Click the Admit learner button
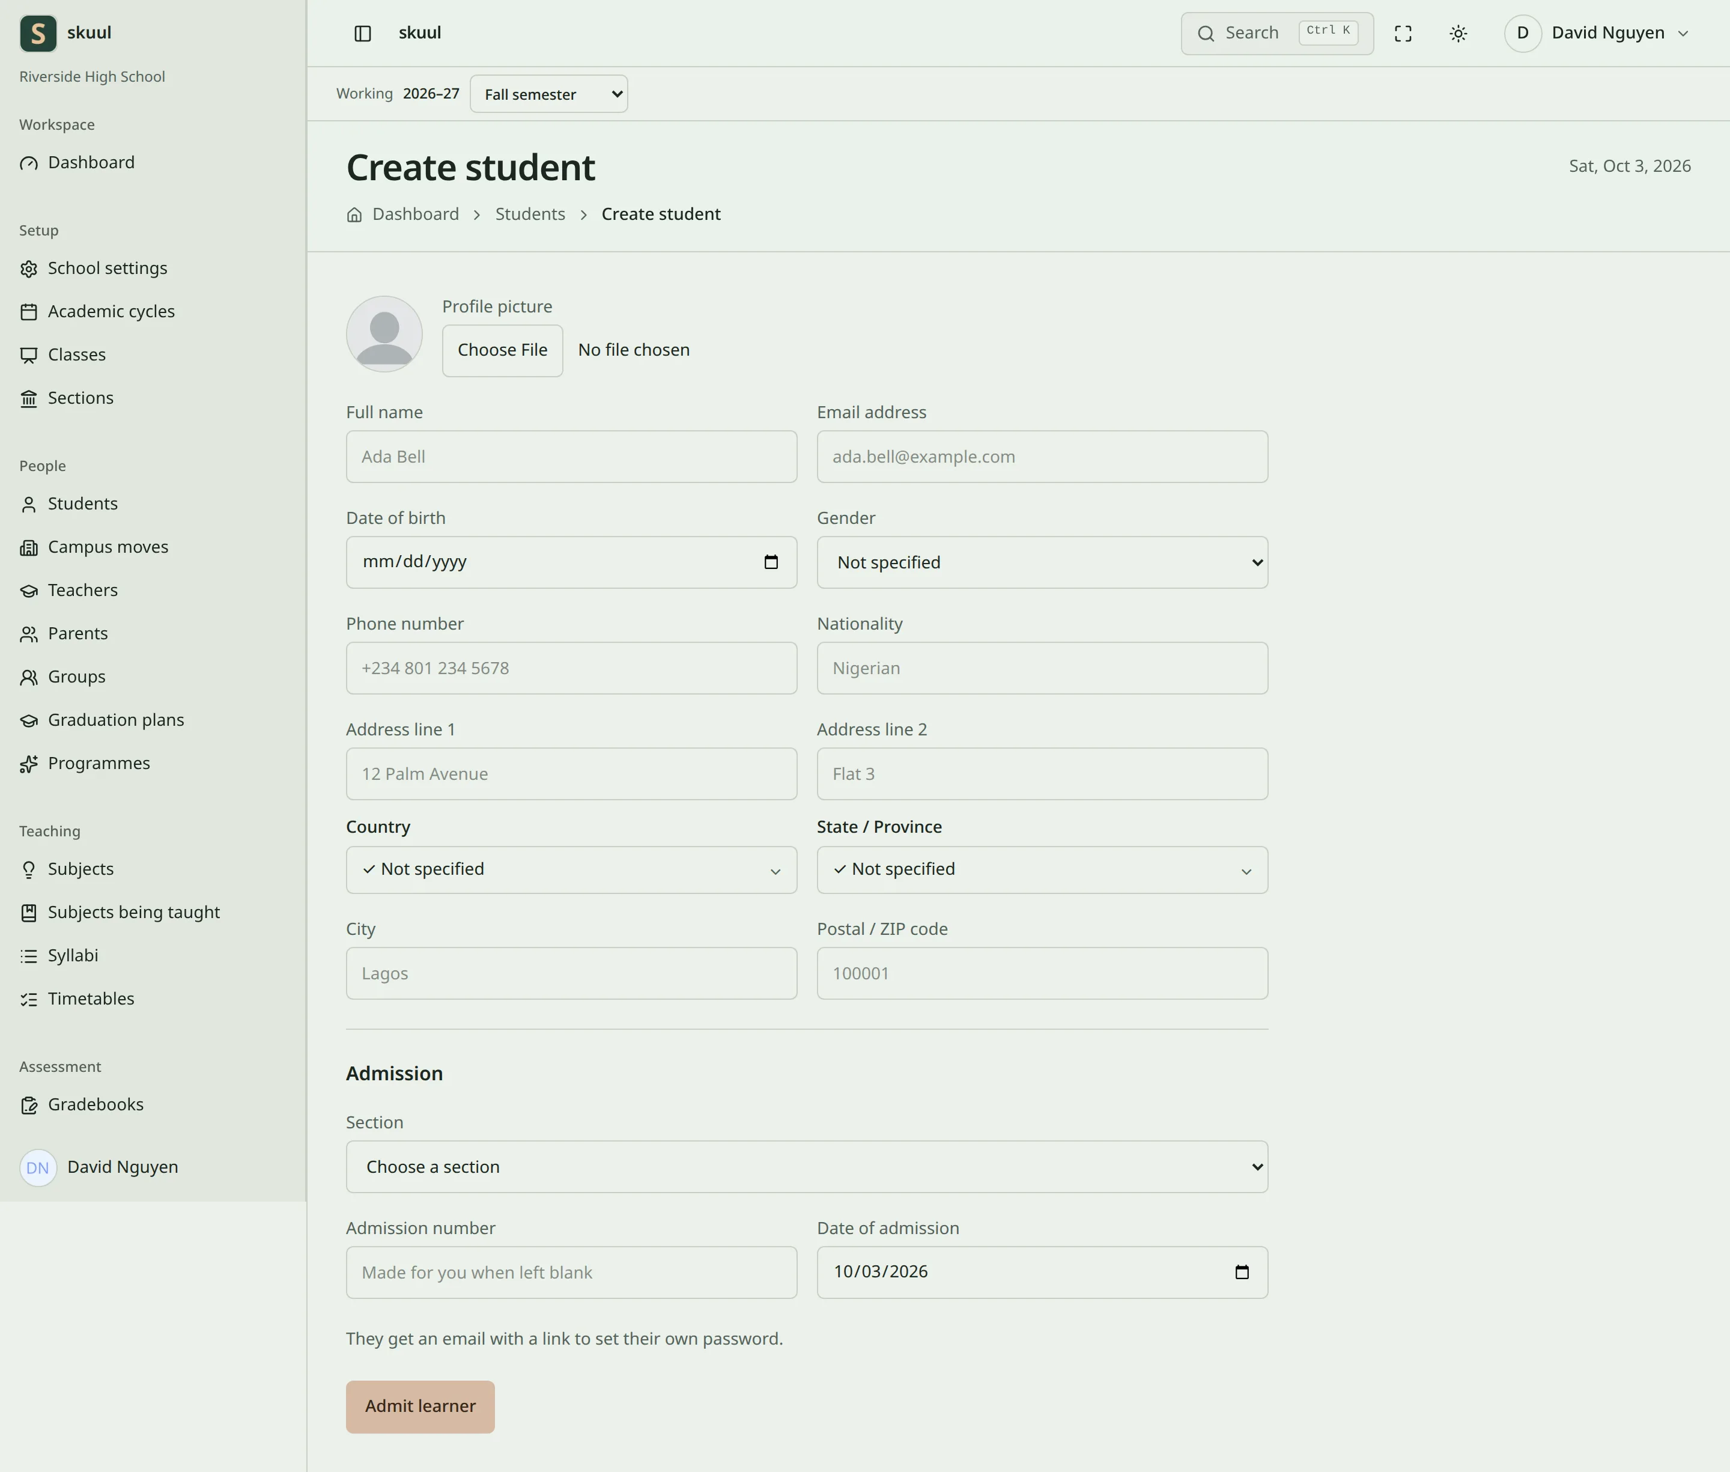This screenshot has height=1472, width=1730. pos(420,1407)
